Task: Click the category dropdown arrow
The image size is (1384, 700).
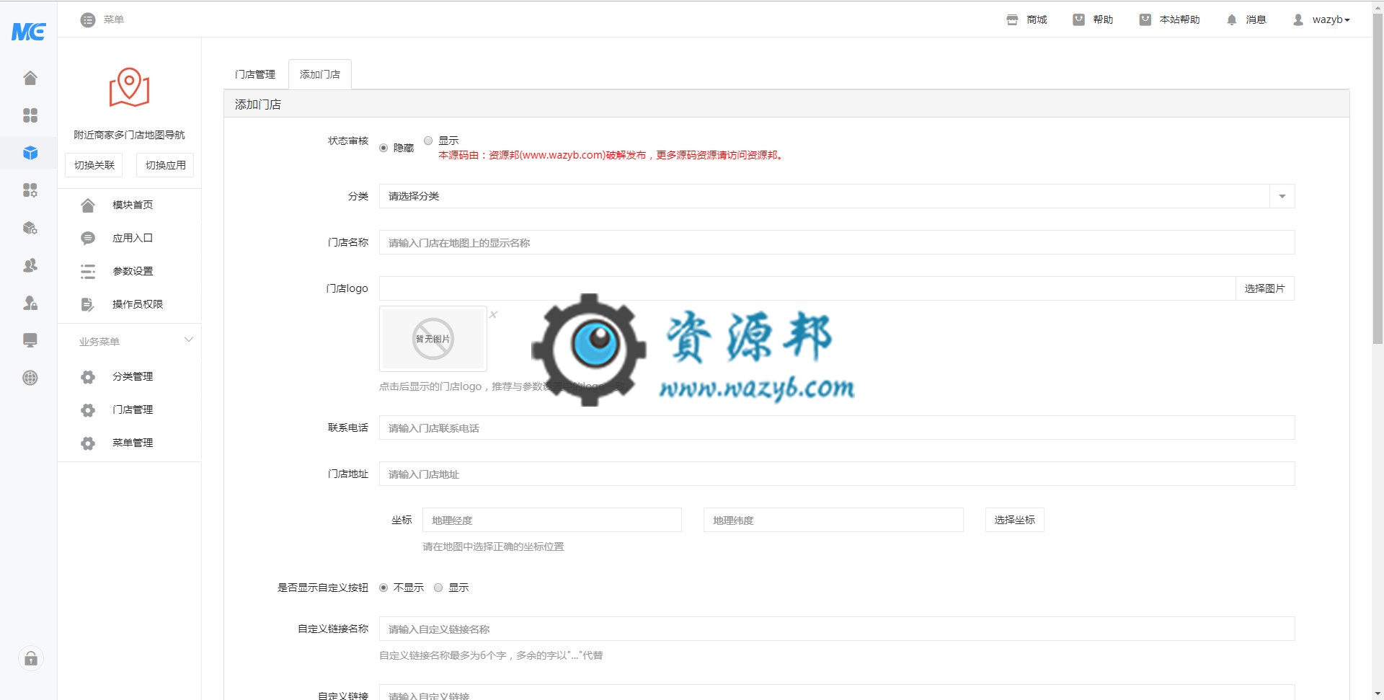Action: point(1282,196)
